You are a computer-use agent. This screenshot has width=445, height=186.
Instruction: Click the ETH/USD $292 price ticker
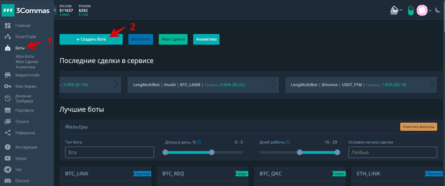coord(84,10)
